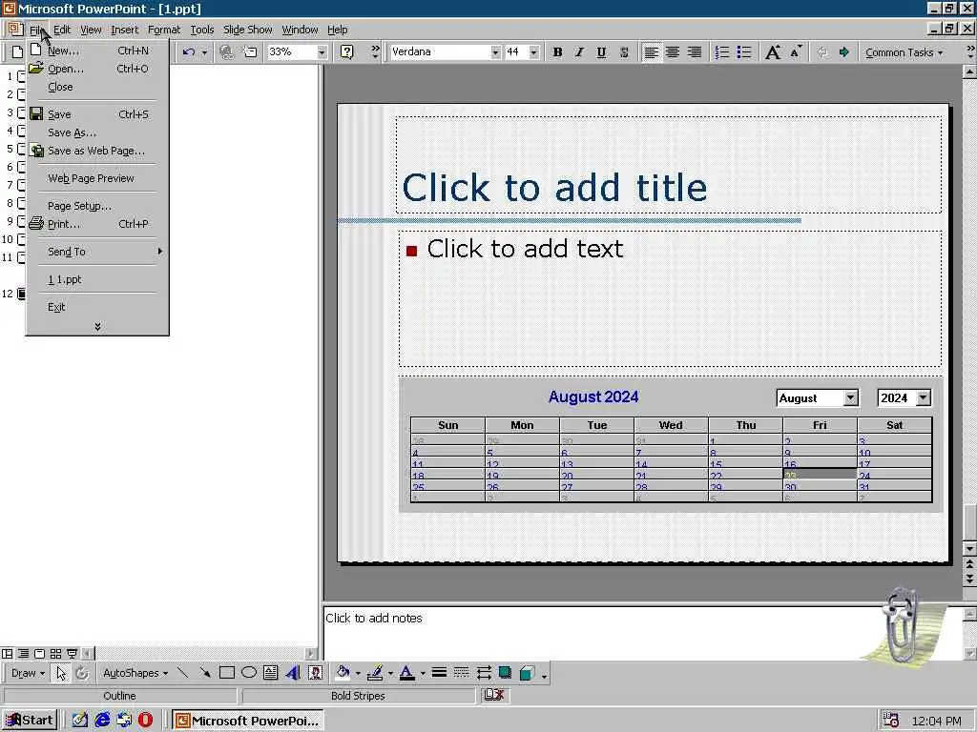Choose New in the File menu
Viewport: 977px width, 732px height.
coord(97,51)
